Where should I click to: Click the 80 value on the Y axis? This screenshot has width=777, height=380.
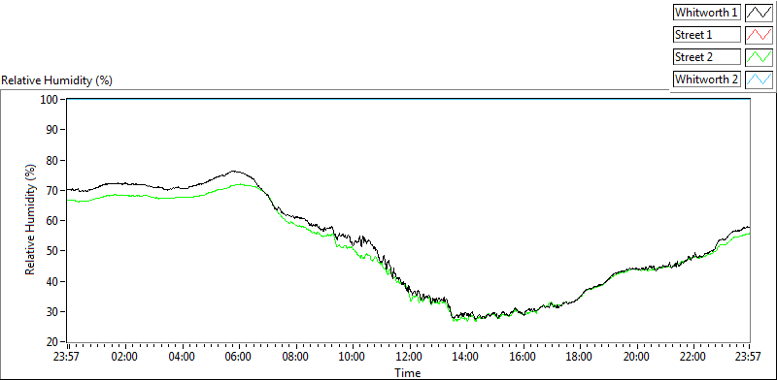pyautogui.click(x=53, y=160)
